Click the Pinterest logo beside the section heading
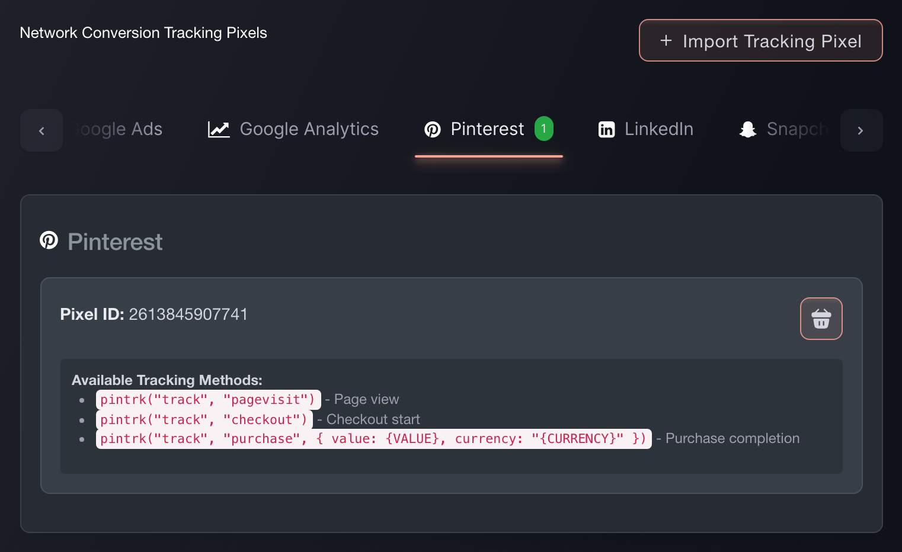This screenshot has width=902, height=552. click(49, 240)
